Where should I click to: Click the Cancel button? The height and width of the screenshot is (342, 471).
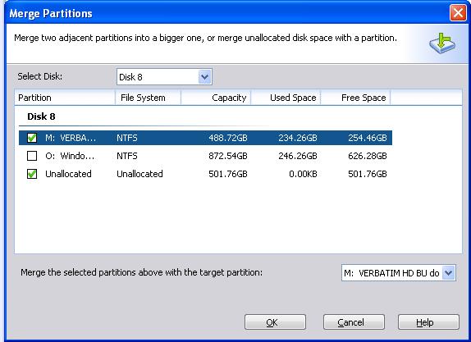pos(354,322)
